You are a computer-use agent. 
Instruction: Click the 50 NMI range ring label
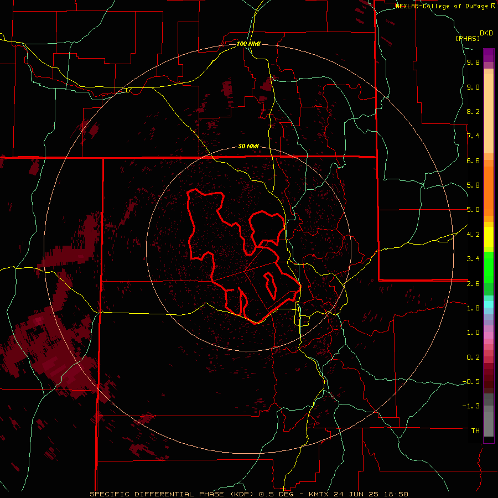tap(248, 147)
